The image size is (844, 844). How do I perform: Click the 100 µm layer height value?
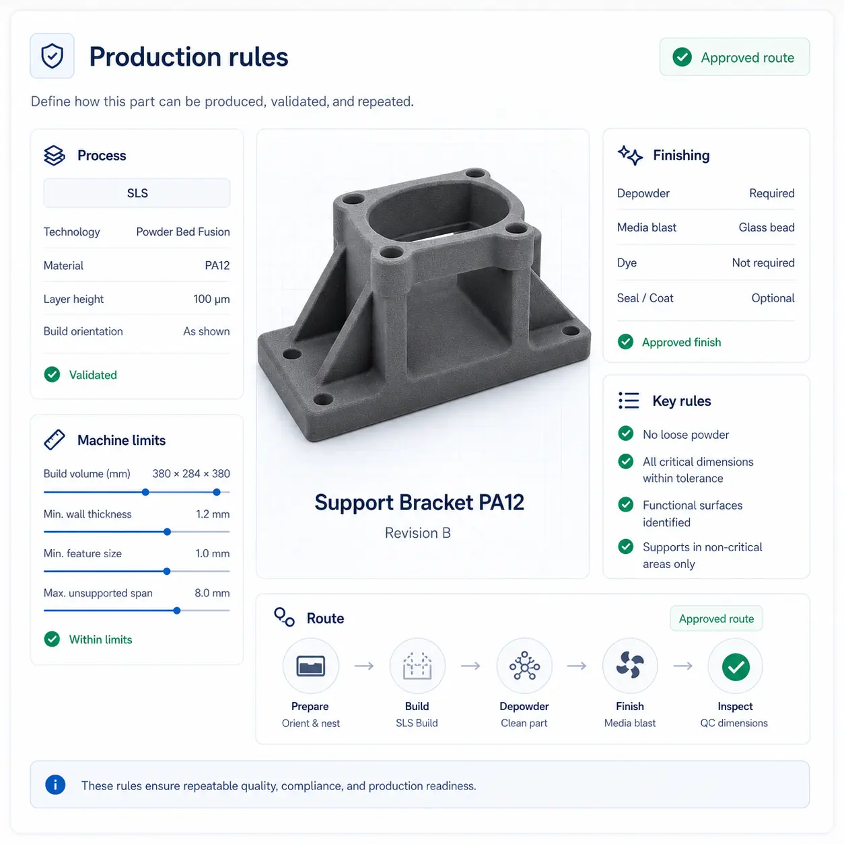coord(211,299)
